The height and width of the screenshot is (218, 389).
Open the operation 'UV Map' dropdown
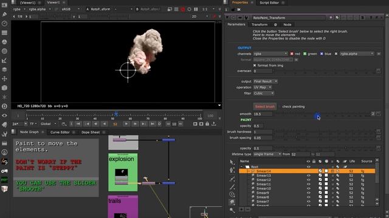click(263, 87)
